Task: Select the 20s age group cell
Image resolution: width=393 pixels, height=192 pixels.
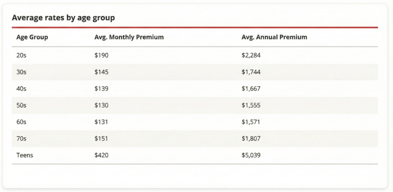Action: tap(21, 55)
